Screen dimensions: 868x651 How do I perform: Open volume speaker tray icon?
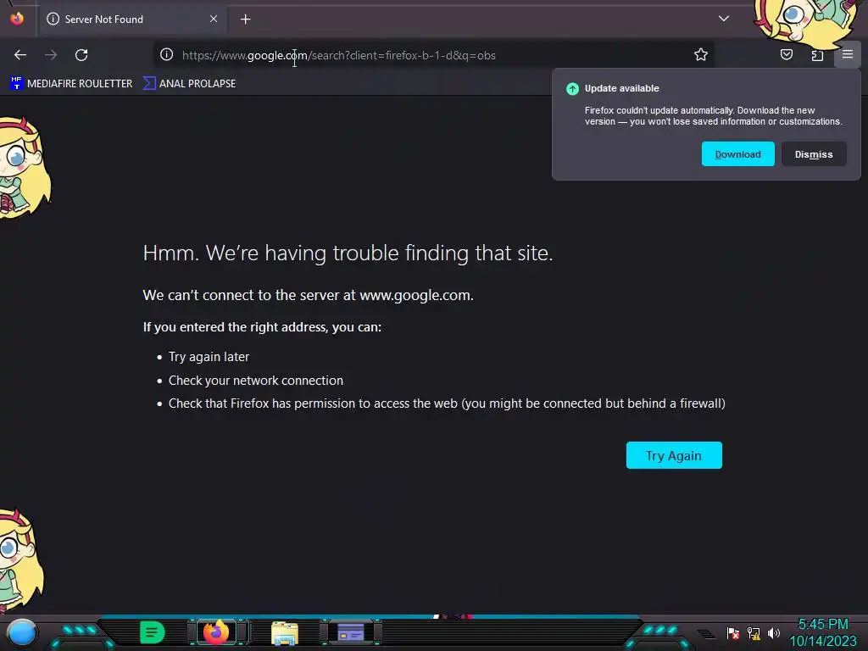(x=773, y=633)
